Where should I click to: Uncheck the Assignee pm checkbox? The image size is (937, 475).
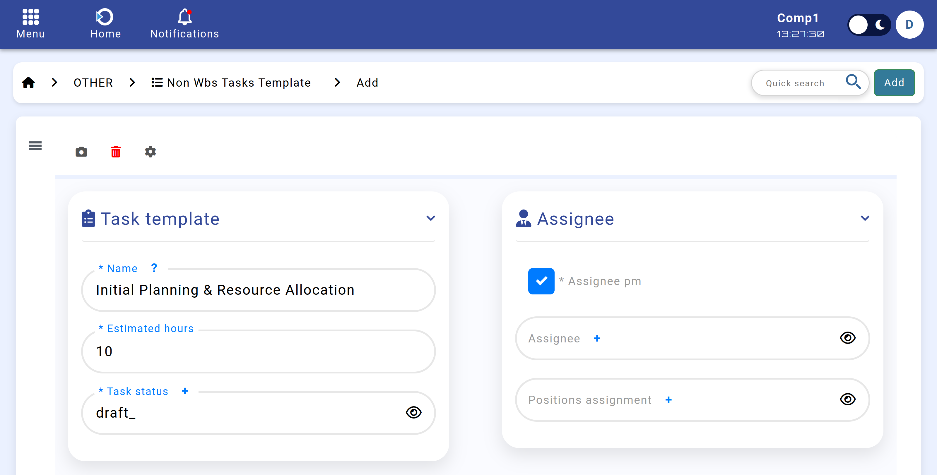pos(541,281)
